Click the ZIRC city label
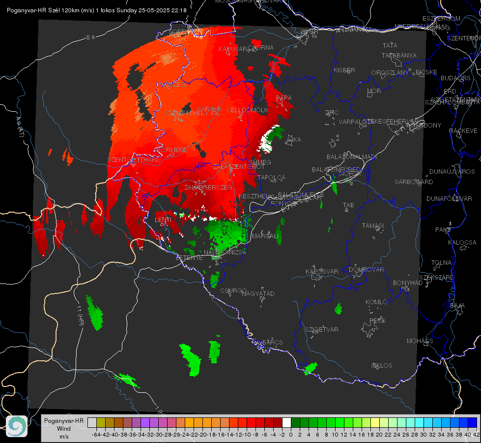Screen dimensions: 481x443 [x=332, y=113]
